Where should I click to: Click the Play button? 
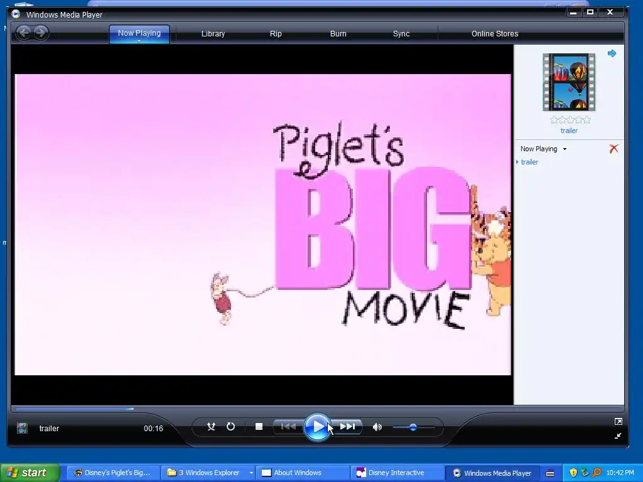318,427
